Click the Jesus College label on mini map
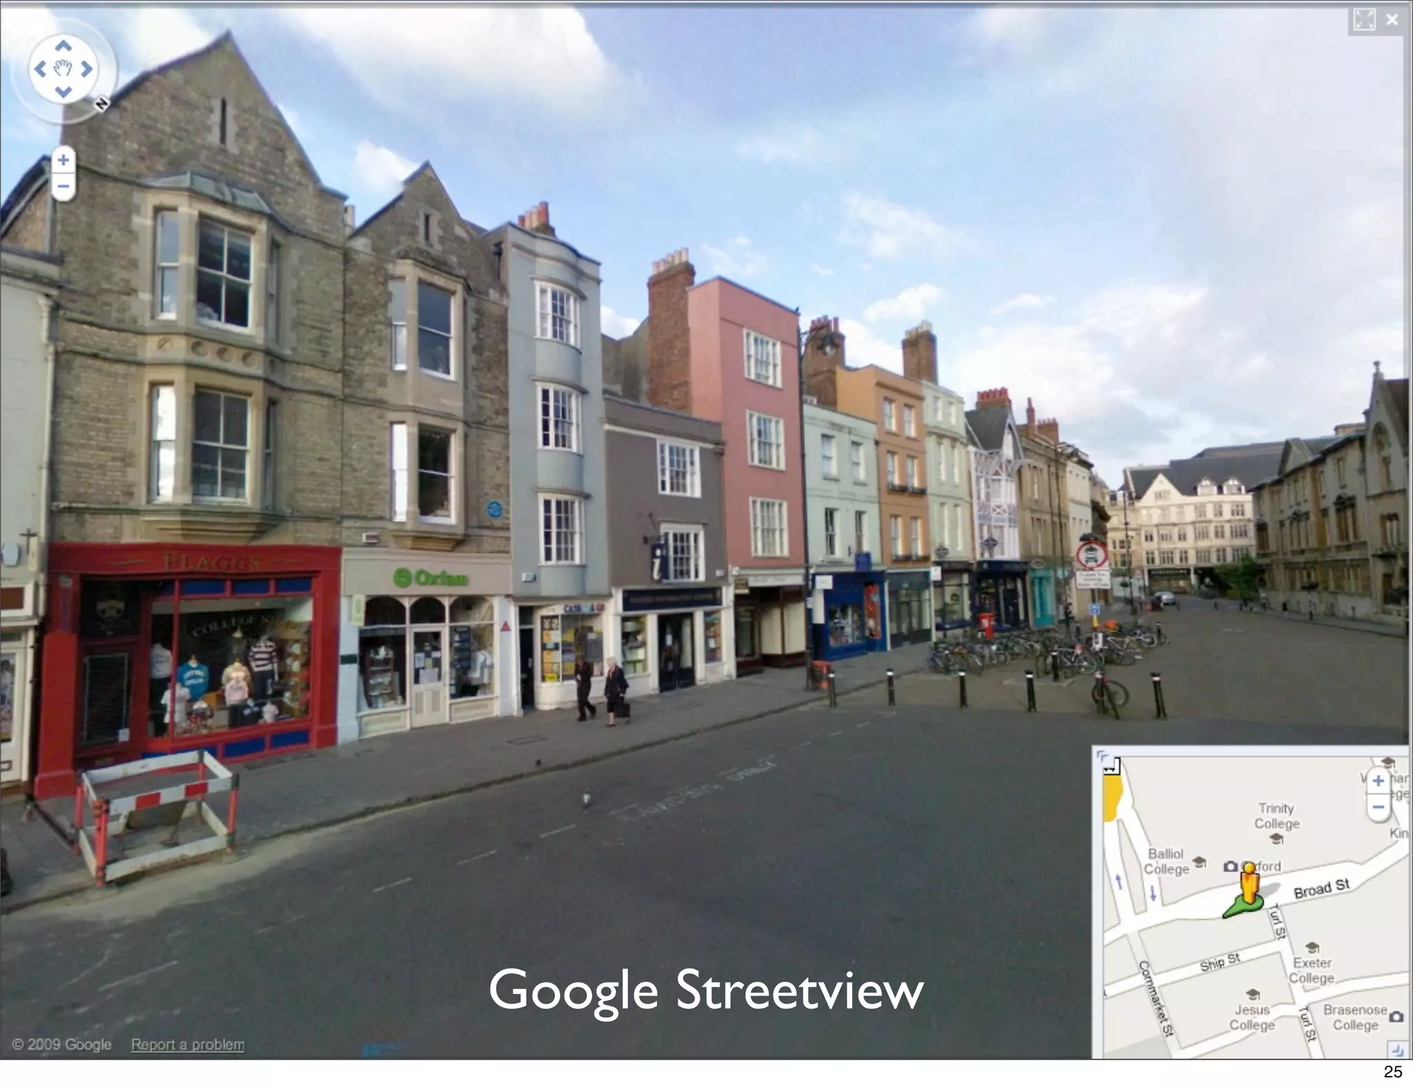 (x=1252, y=1017)
